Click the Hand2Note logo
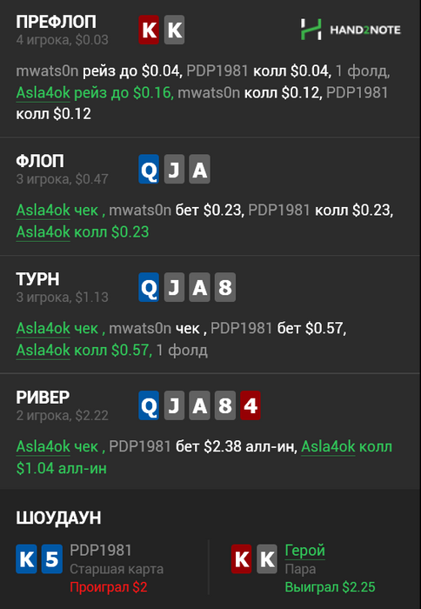 [x=351, y=30]
